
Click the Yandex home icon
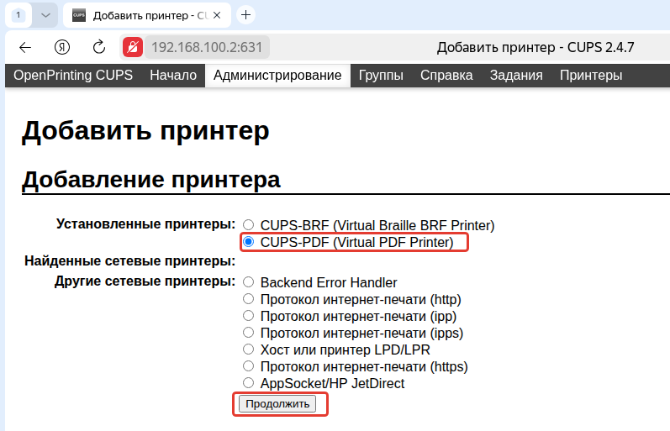tap(62, 47)
